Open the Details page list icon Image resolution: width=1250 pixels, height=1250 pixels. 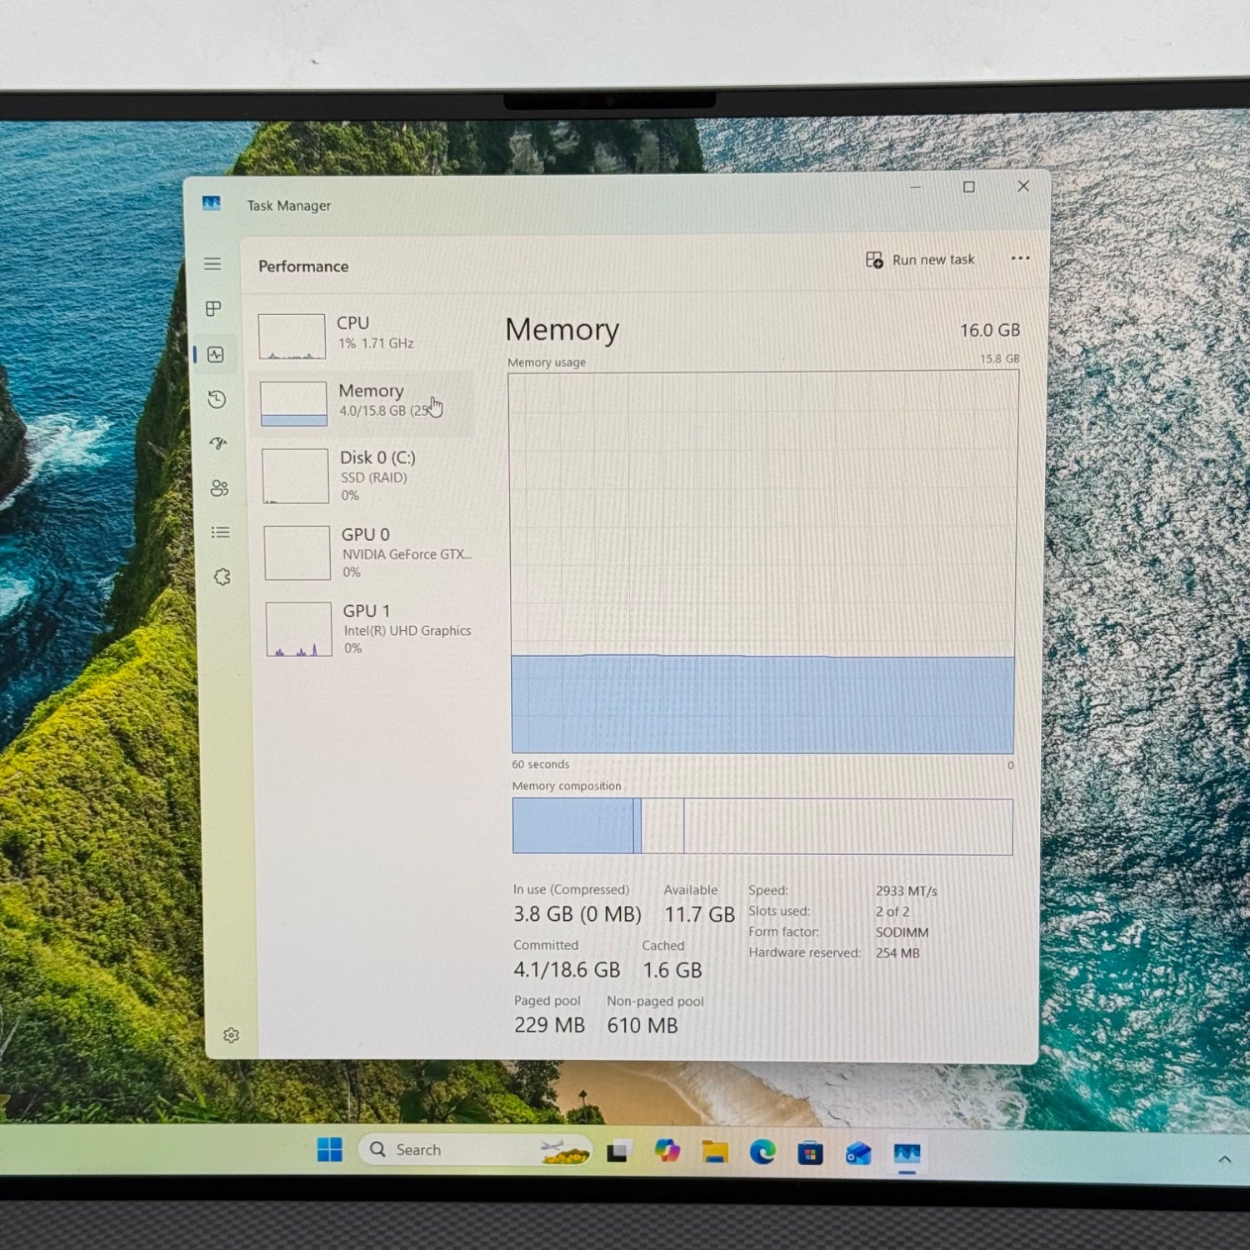coord(221,532)
